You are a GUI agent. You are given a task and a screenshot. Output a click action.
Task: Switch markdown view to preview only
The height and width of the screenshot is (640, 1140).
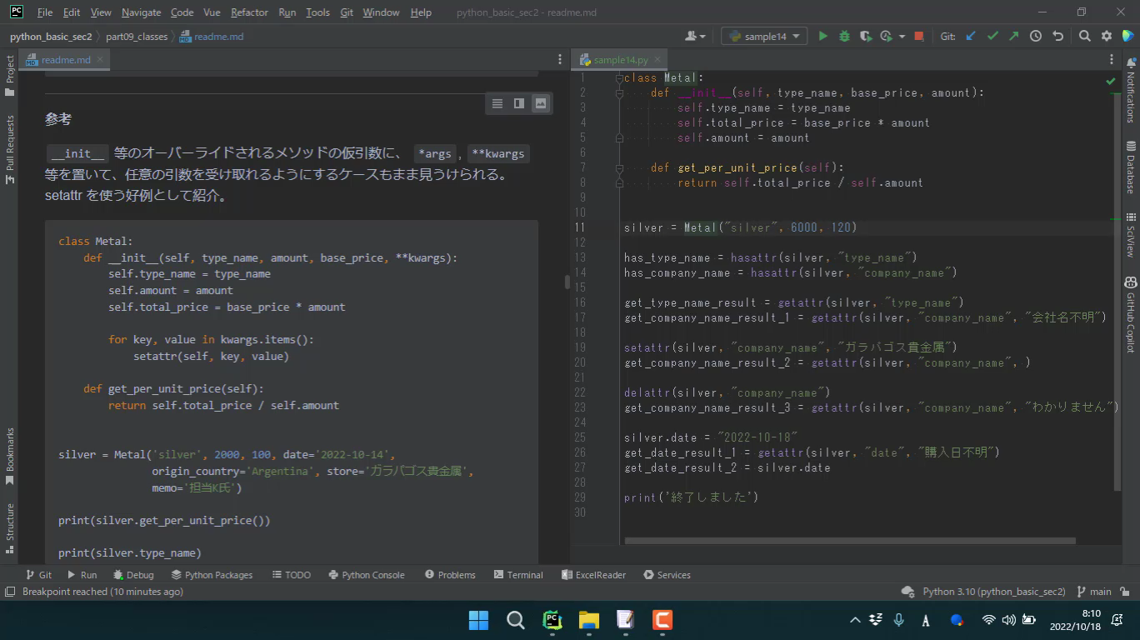click(541, 103)
